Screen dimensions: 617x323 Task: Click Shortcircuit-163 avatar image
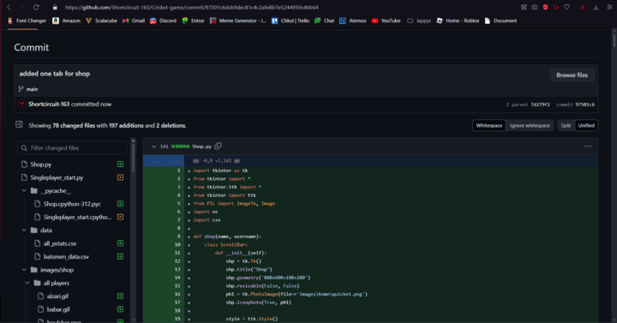pyautogui.click(x=22, y=104)
